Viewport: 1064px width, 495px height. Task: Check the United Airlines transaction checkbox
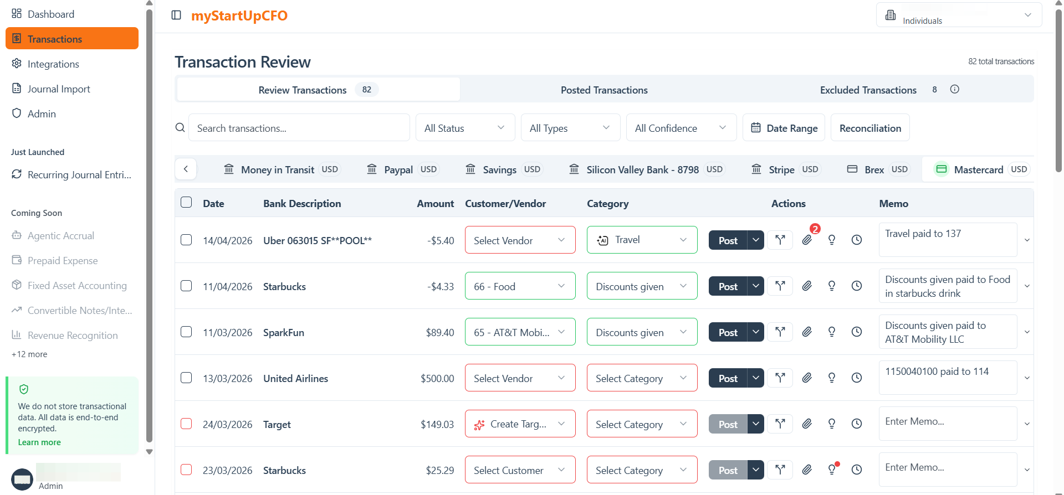[186, 378]
